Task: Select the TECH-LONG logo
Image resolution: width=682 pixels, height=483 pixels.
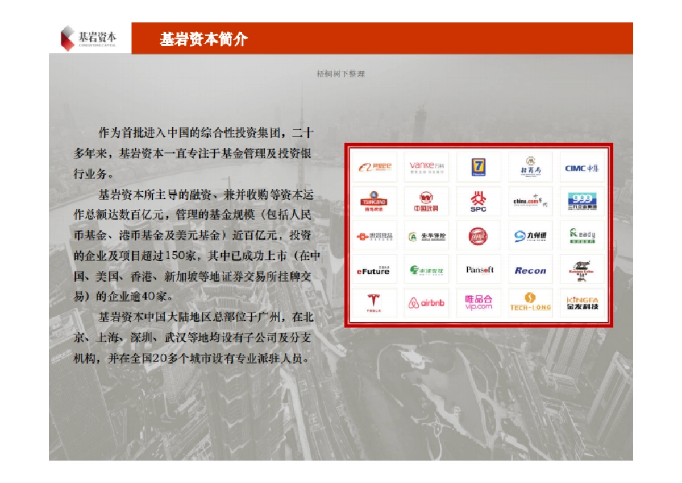Action: [530, 302]
